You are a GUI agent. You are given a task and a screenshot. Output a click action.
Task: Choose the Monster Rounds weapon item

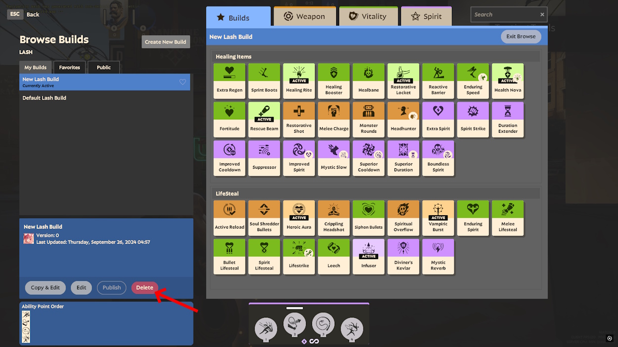pyautogui.click(x=369, y=119)
